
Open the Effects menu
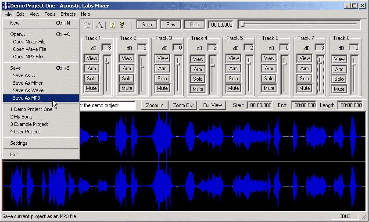tap(68, 14)
